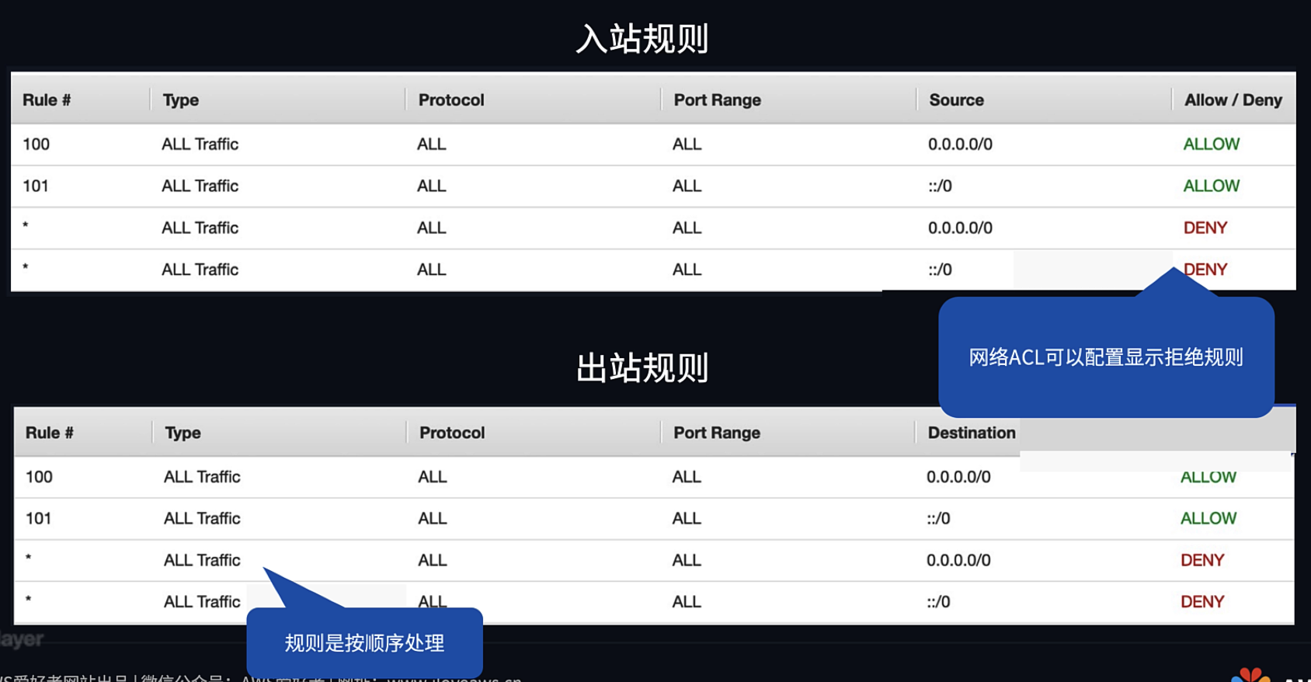Click Port Range ALL in outbound ::/0 DENY row

click(x=687, y=602)
